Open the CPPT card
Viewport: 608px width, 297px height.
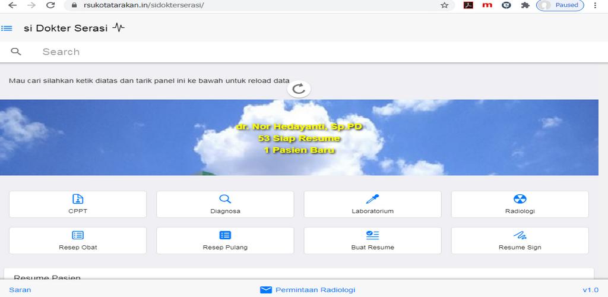point(78,204)
